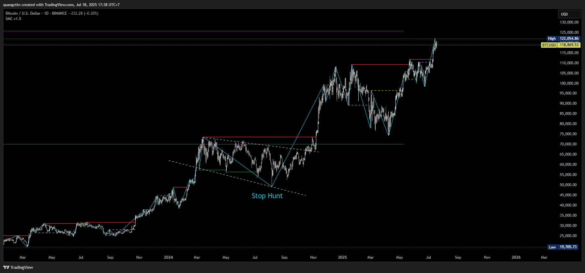Click the 115,000.00 price axis label

[569, 53]
